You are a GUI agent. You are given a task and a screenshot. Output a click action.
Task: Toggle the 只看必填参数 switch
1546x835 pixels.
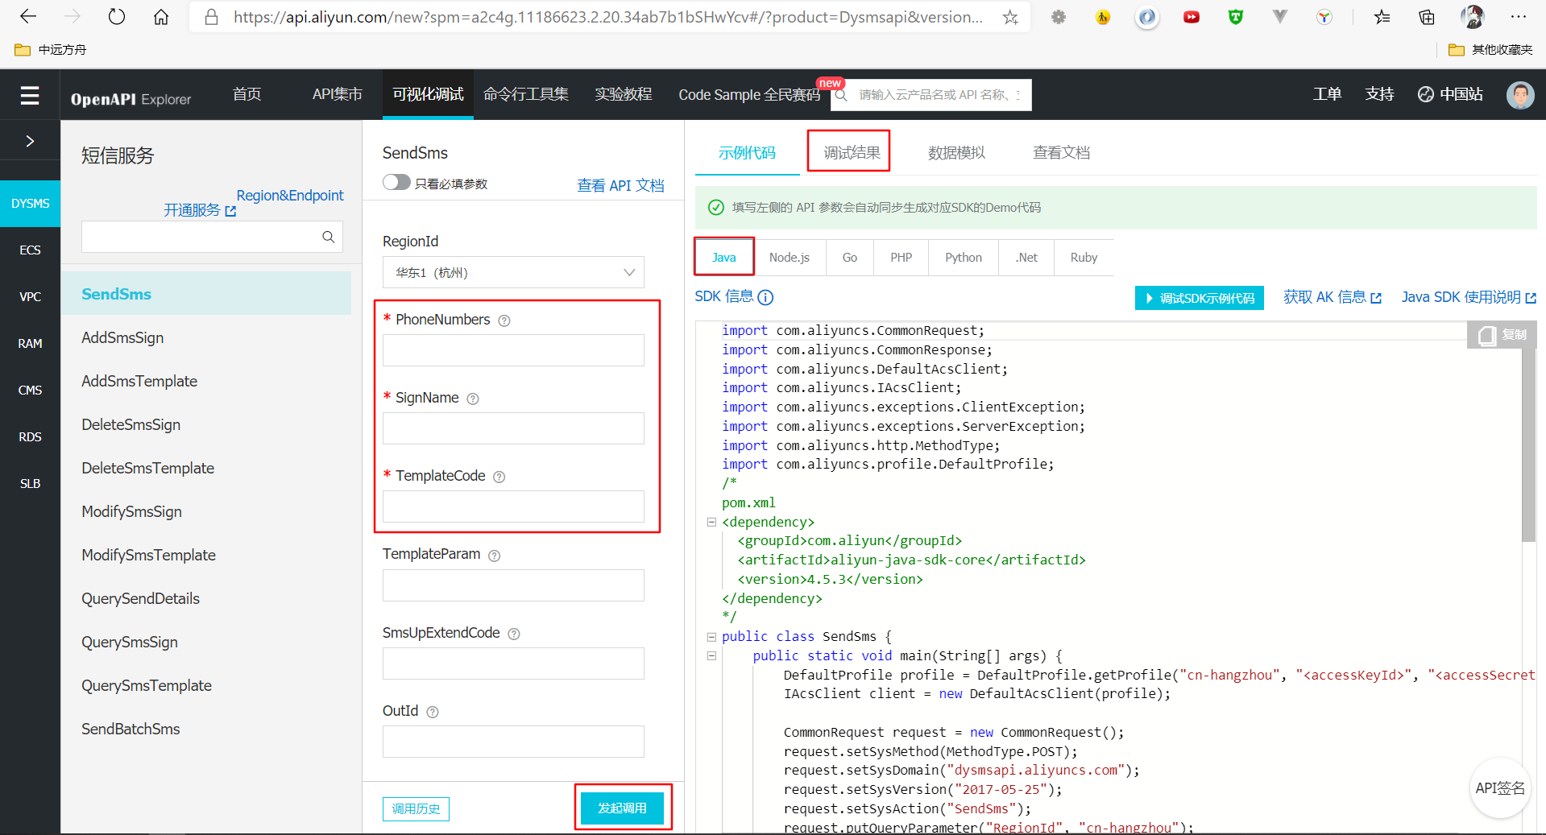point(396,182)
